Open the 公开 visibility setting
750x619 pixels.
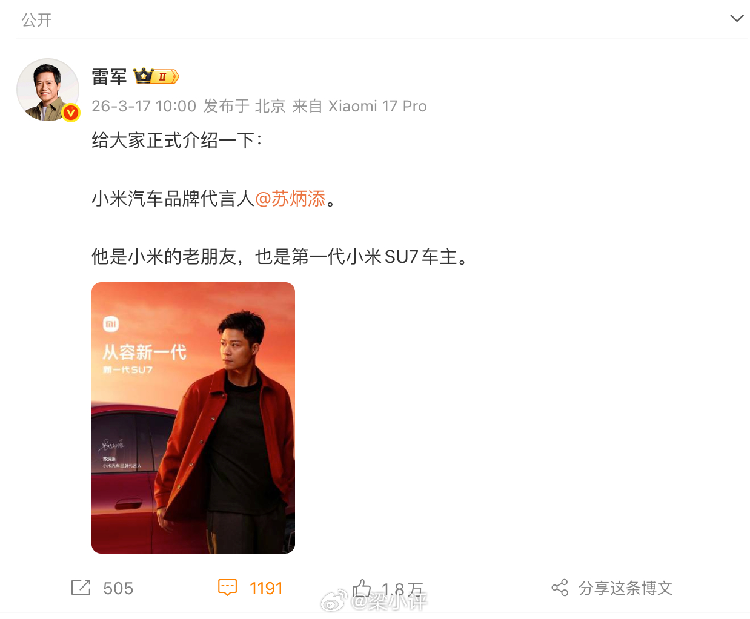coord(37,20)
